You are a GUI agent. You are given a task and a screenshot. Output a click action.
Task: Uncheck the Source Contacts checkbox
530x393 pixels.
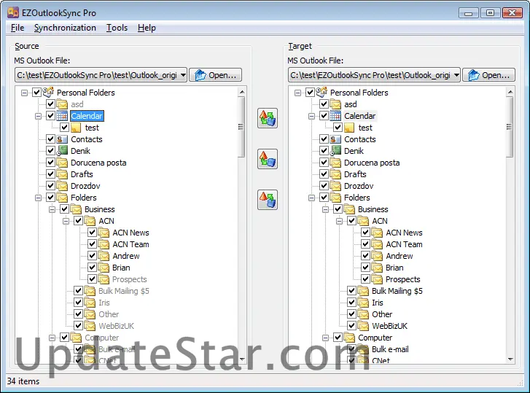click(50, 139)
